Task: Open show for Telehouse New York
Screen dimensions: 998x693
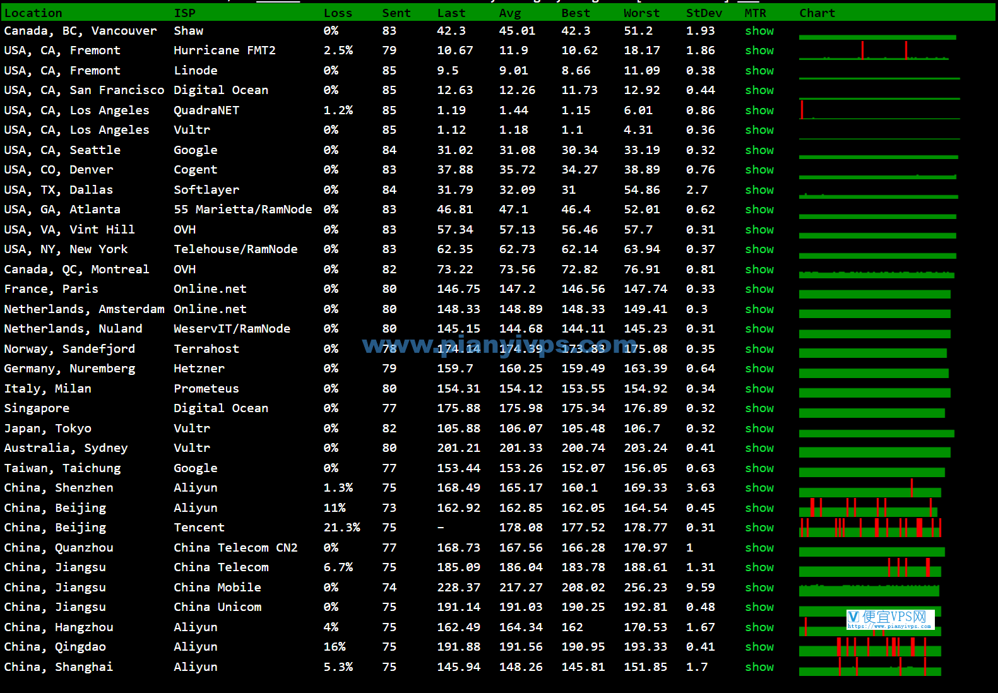Action: click(759, 249)
